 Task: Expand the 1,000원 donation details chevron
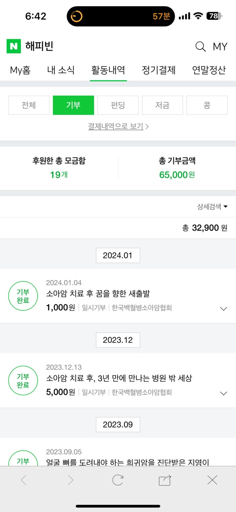(224, 309)
